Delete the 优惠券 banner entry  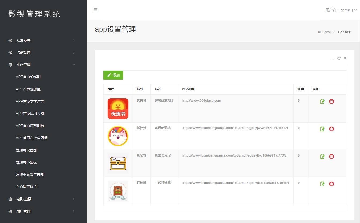(332, 101)
